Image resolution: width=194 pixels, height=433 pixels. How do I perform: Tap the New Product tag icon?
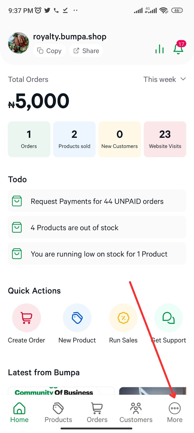[77, 318]
